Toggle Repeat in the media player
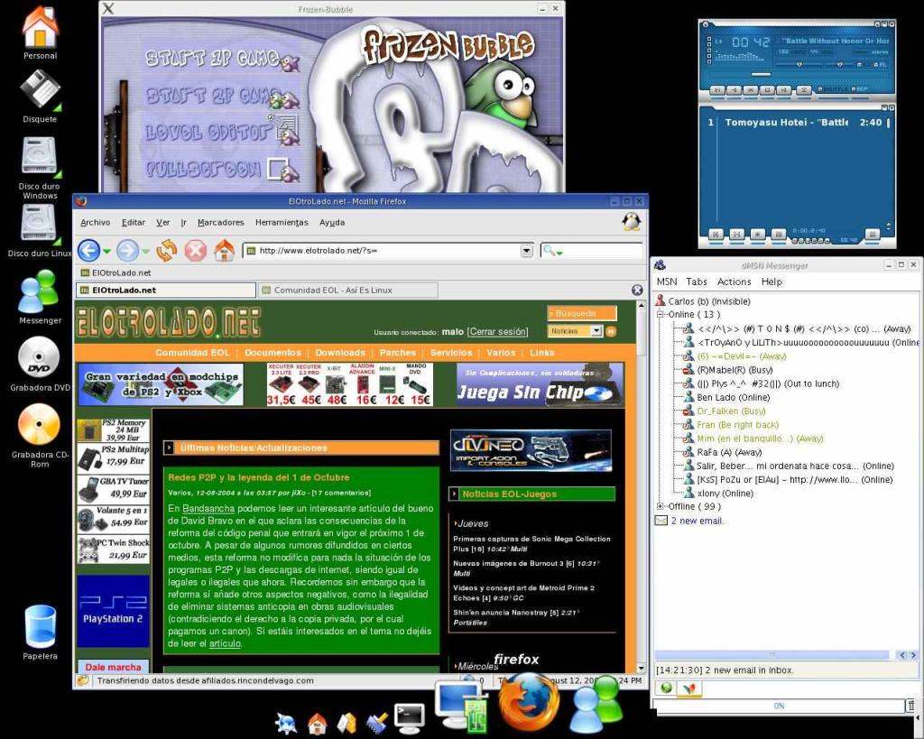The image size is (924, 739). click(859, 89)
